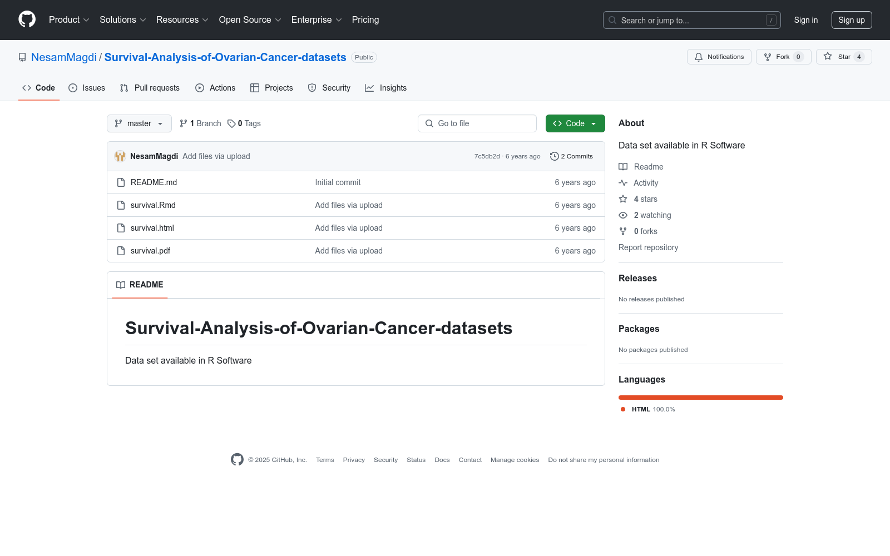Click the GitHub logo in the footer
The image size is (890, 556).
click(237, 460)
